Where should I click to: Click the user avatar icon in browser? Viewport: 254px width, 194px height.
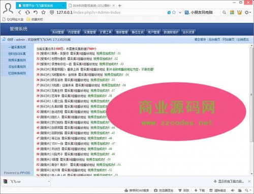click(8, 8)
